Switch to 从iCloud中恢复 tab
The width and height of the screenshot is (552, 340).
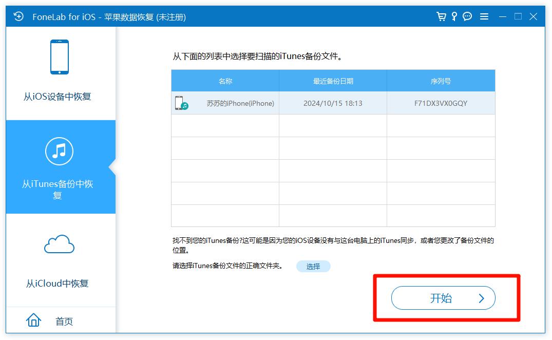point(58,283)
